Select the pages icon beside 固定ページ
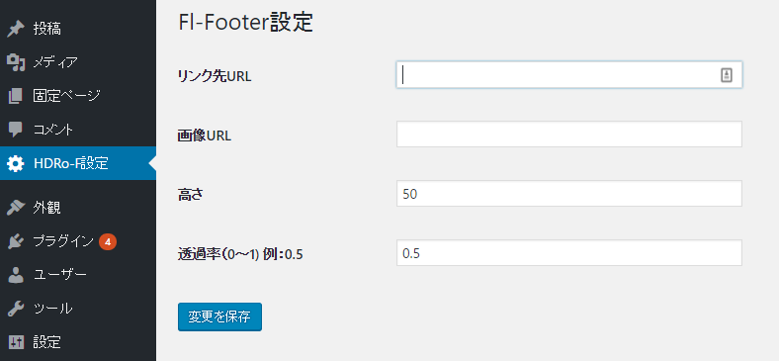779x361 pixels. pyautogui.click(x=16, y=96)
